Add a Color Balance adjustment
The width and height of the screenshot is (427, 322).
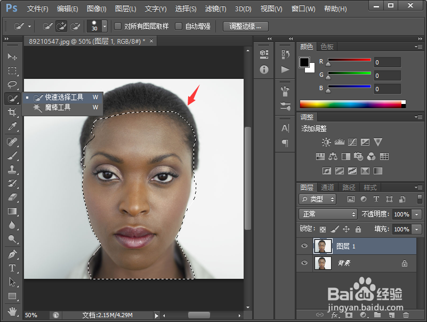(333, 156)
